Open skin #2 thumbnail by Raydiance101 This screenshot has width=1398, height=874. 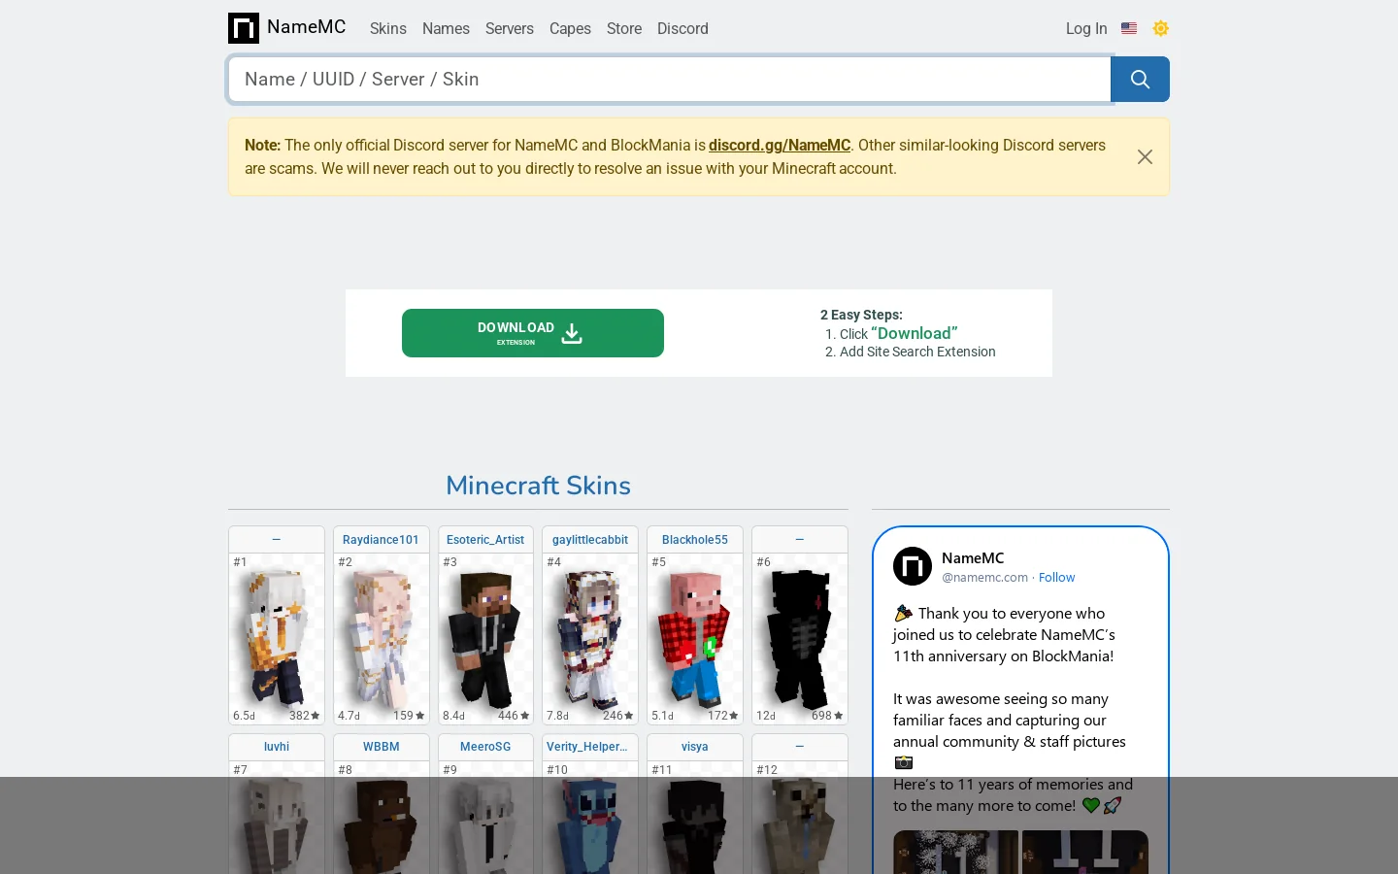382,638
